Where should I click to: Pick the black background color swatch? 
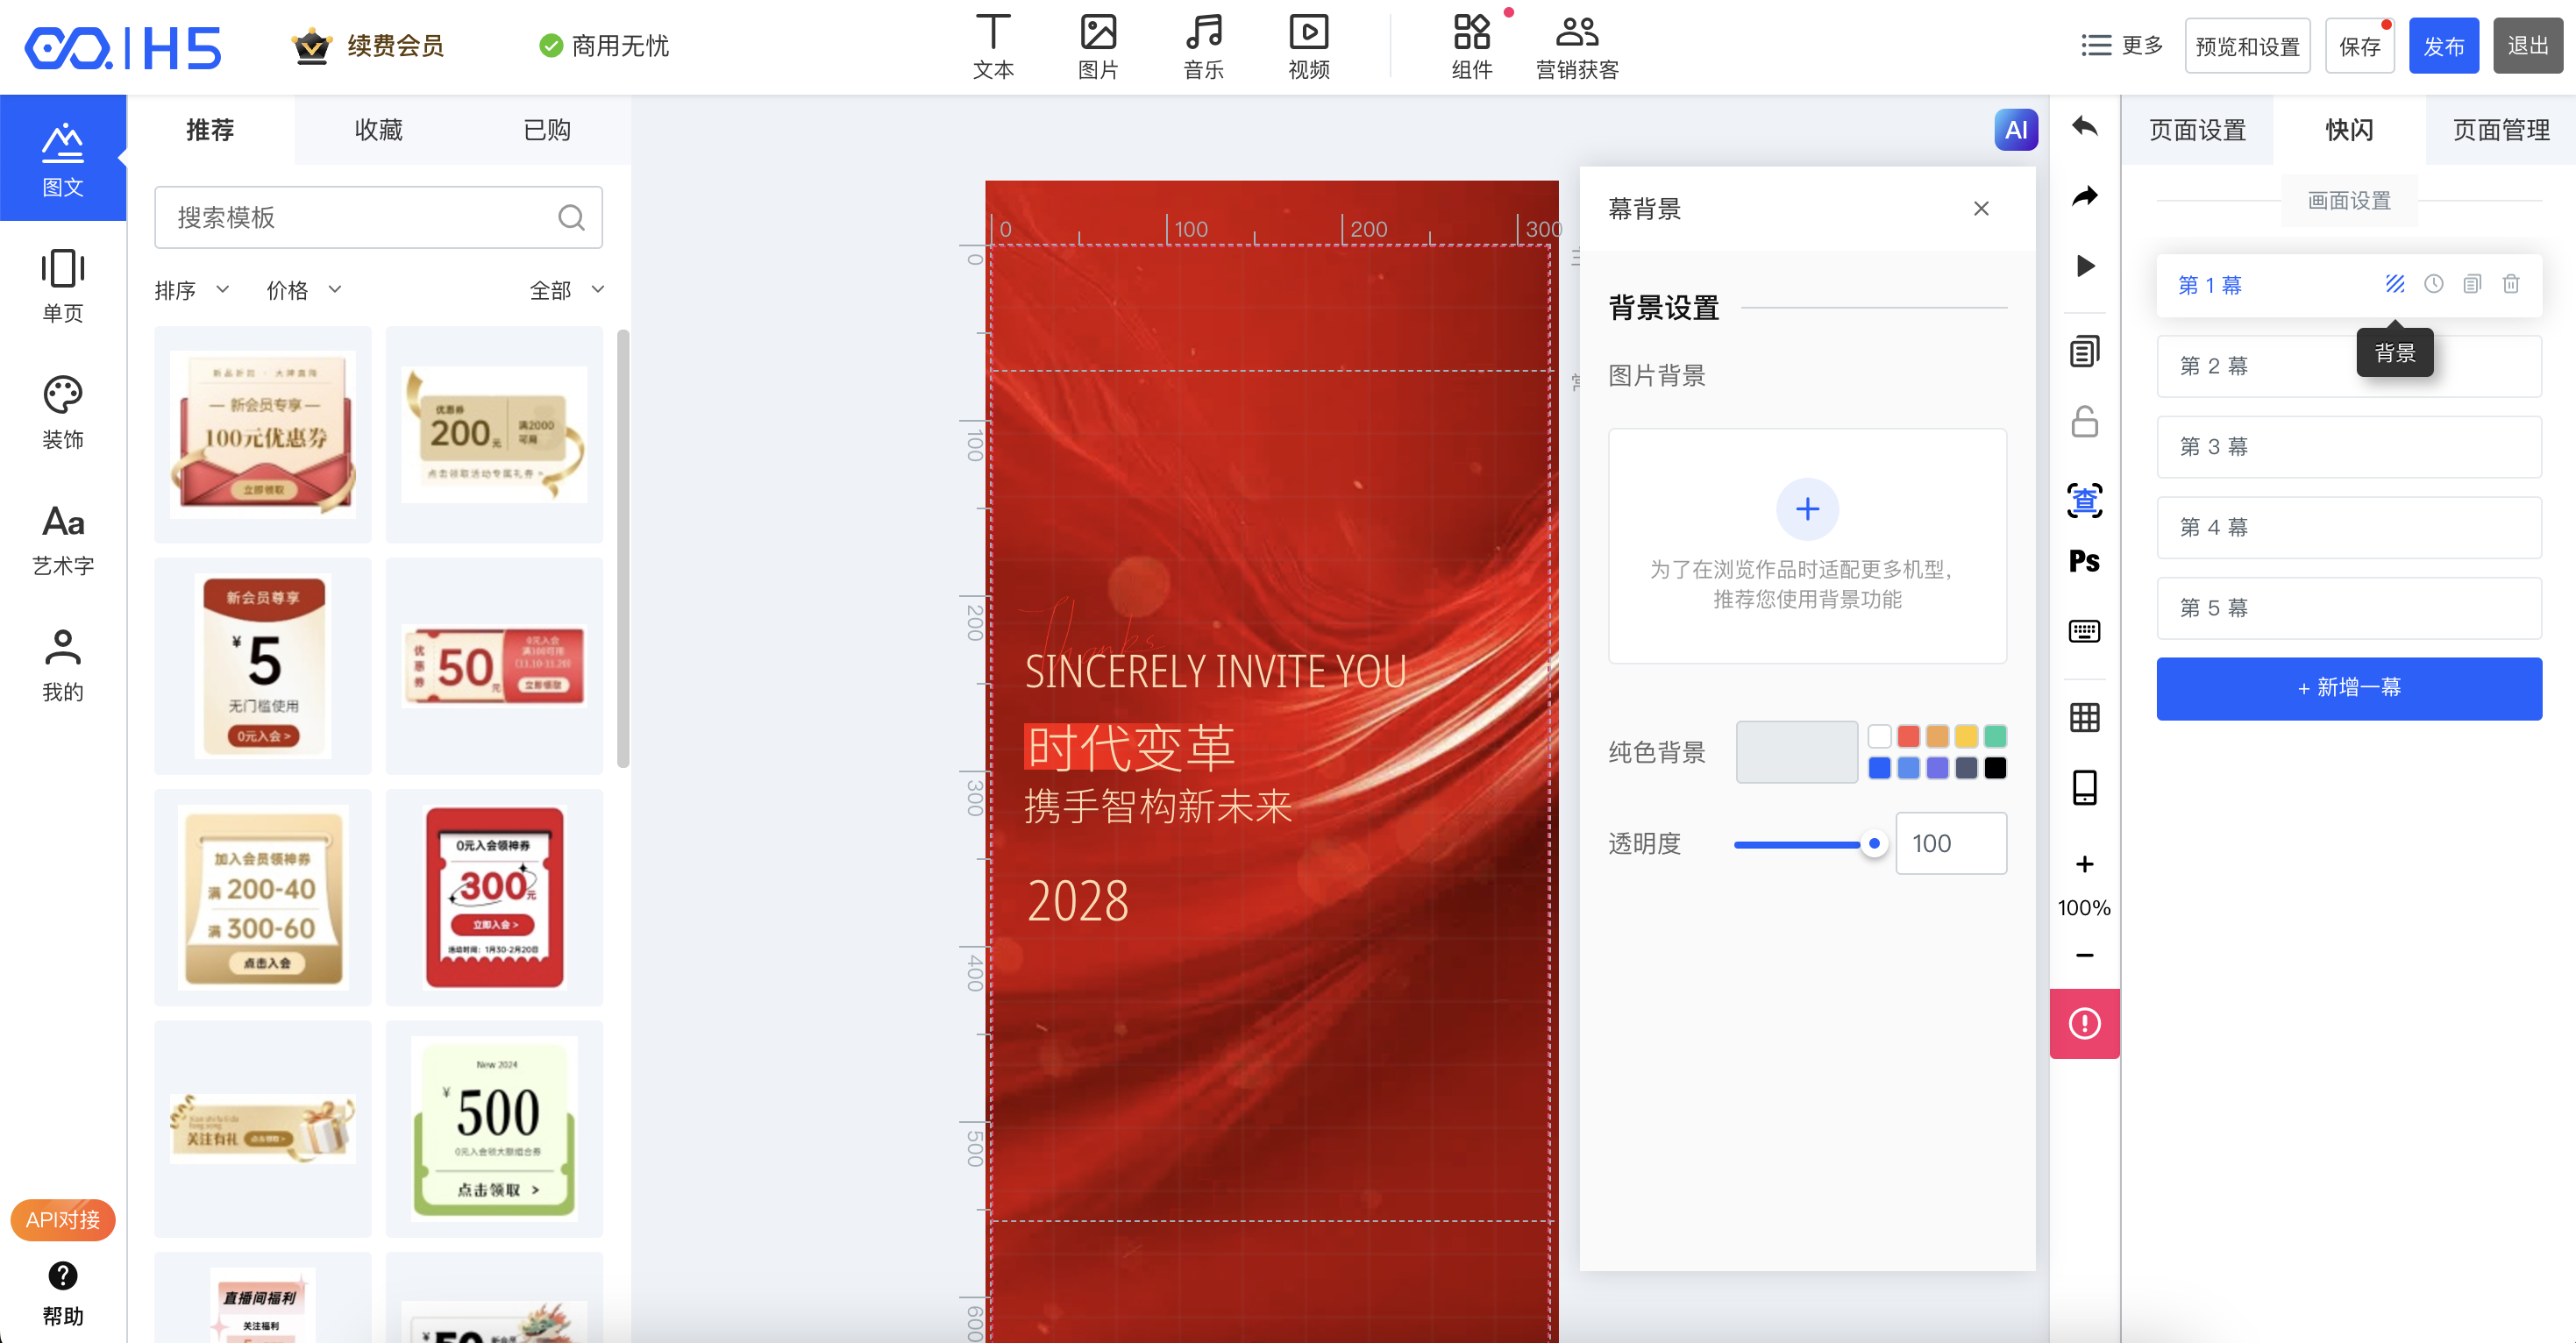tap(1995, 768)
